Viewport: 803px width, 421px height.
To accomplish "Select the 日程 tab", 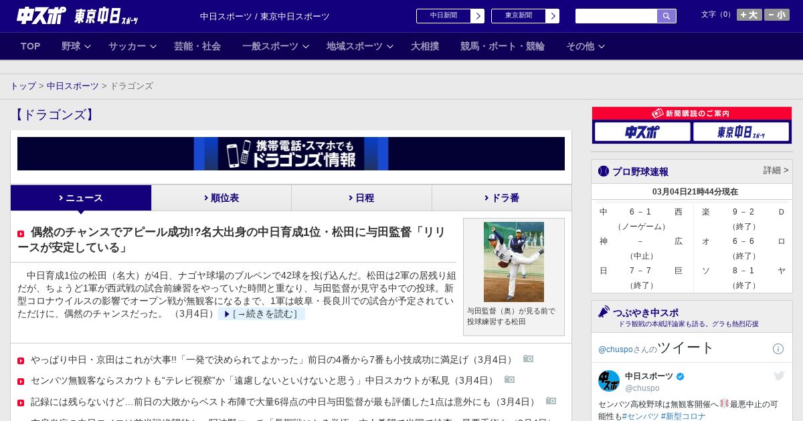I will click(x=362, y=198).
